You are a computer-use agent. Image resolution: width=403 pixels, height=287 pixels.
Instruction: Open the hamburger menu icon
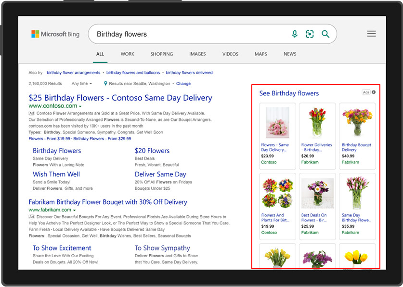click(371, 34)
